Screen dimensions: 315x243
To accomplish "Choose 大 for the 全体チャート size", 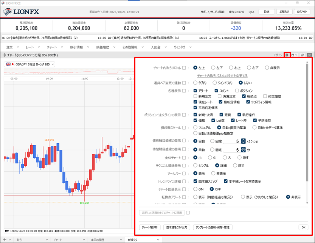I will click(225, 157).
